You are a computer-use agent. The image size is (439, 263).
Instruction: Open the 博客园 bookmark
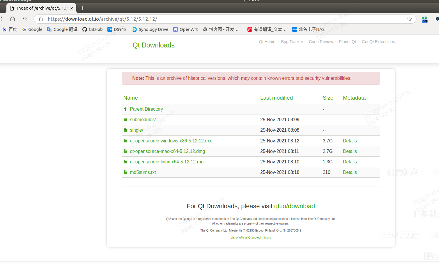[x=221, y=29]
